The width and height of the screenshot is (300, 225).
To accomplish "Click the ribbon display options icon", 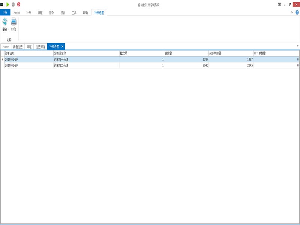I will pos(279,4).
